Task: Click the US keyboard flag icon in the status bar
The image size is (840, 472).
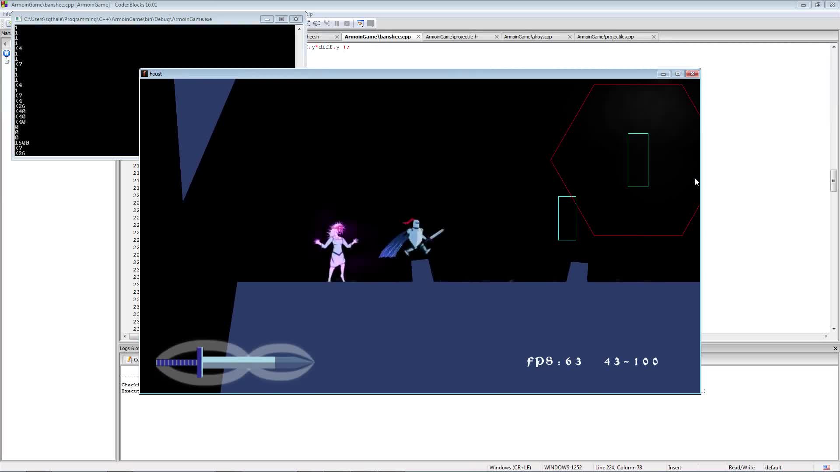Action: click(826, 467)
